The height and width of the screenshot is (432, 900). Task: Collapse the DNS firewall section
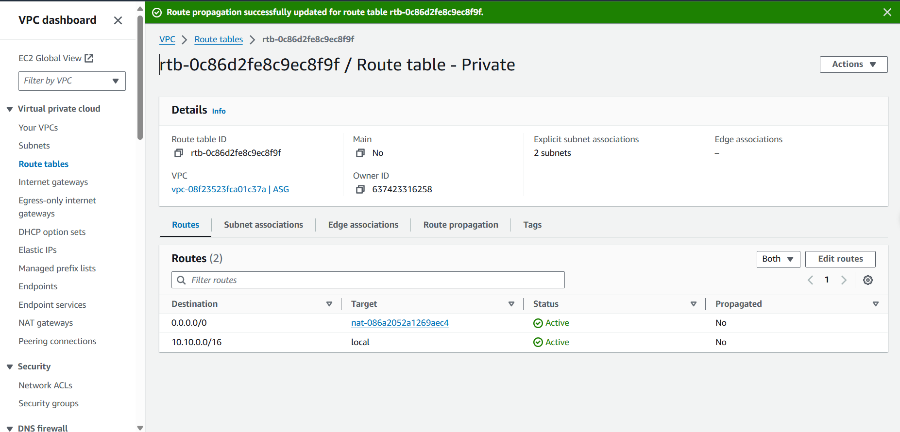tap(10, 429)
